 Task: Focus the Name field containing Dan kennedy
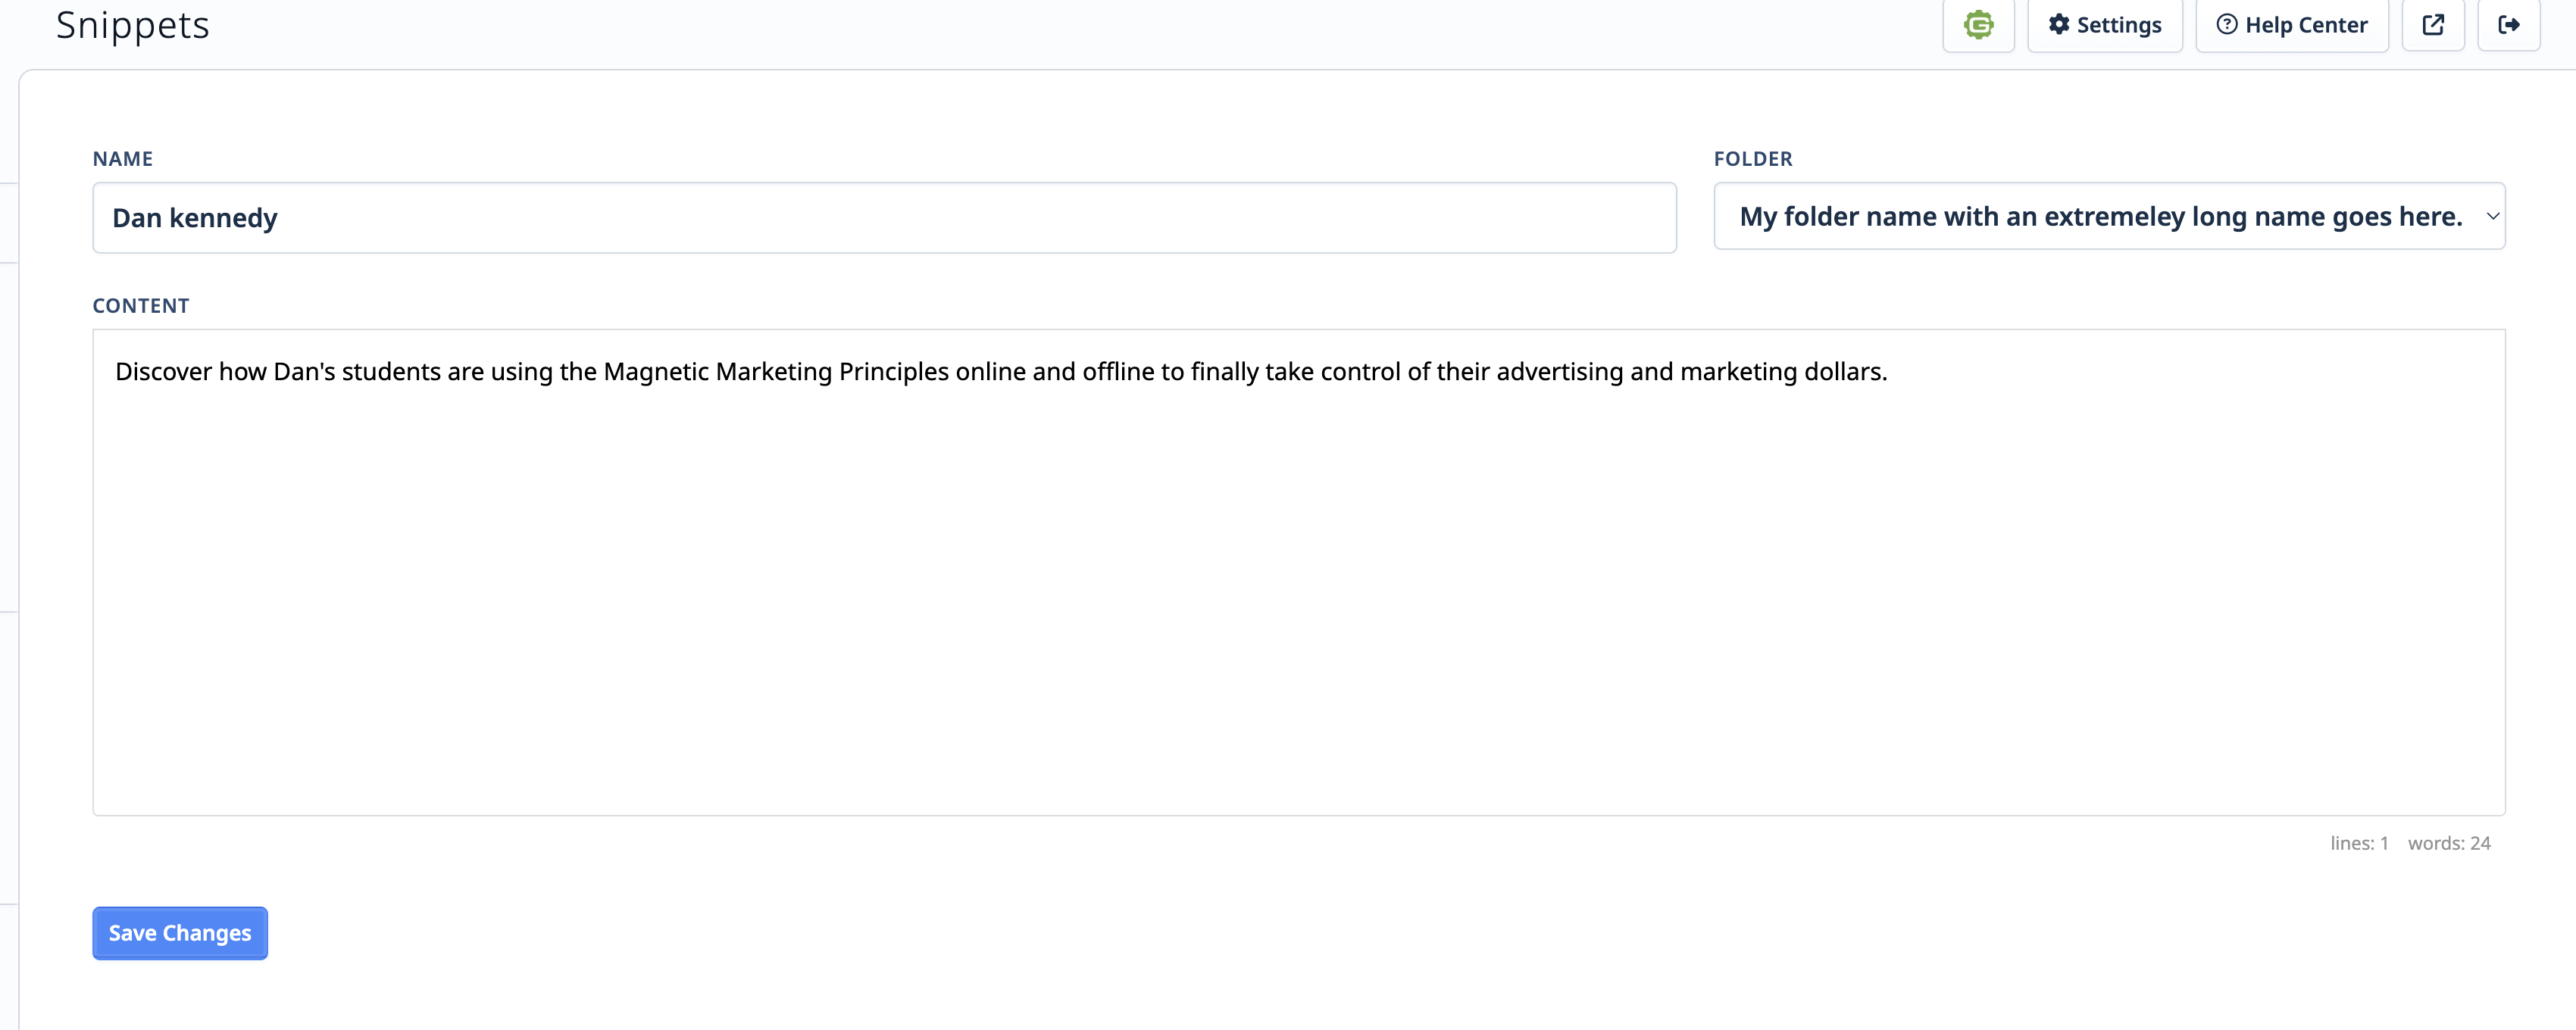click(883, 218)
